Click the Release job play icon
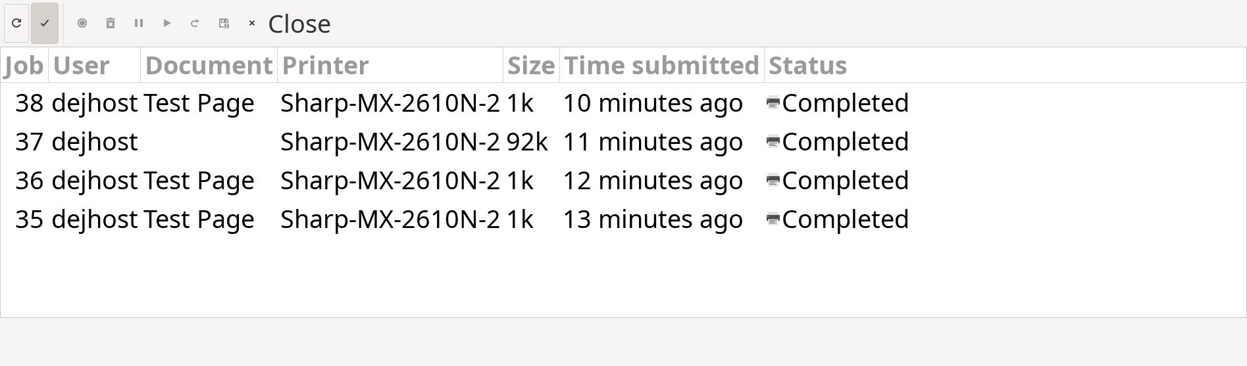1247x366 pixels. coord(167,23)
